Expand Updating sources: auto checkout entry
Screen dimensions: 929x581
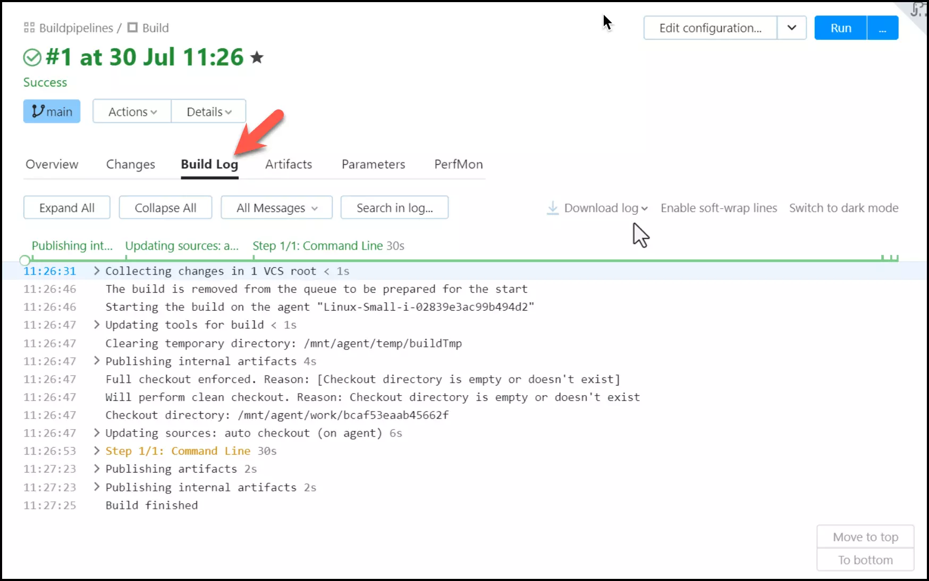[97, 433]
